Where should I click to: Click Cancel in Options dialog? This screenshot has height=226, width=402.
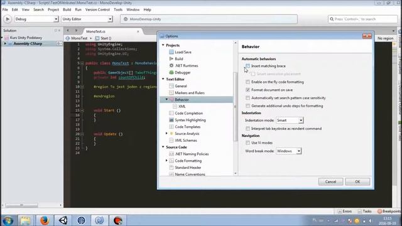[330, 181]
